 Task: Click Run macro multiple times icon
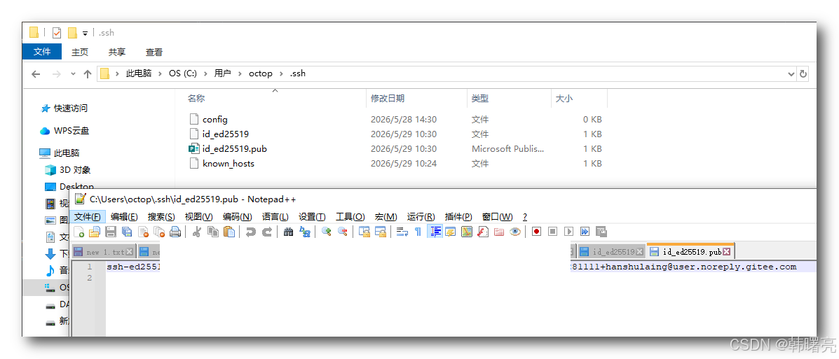tap(585, 232)
